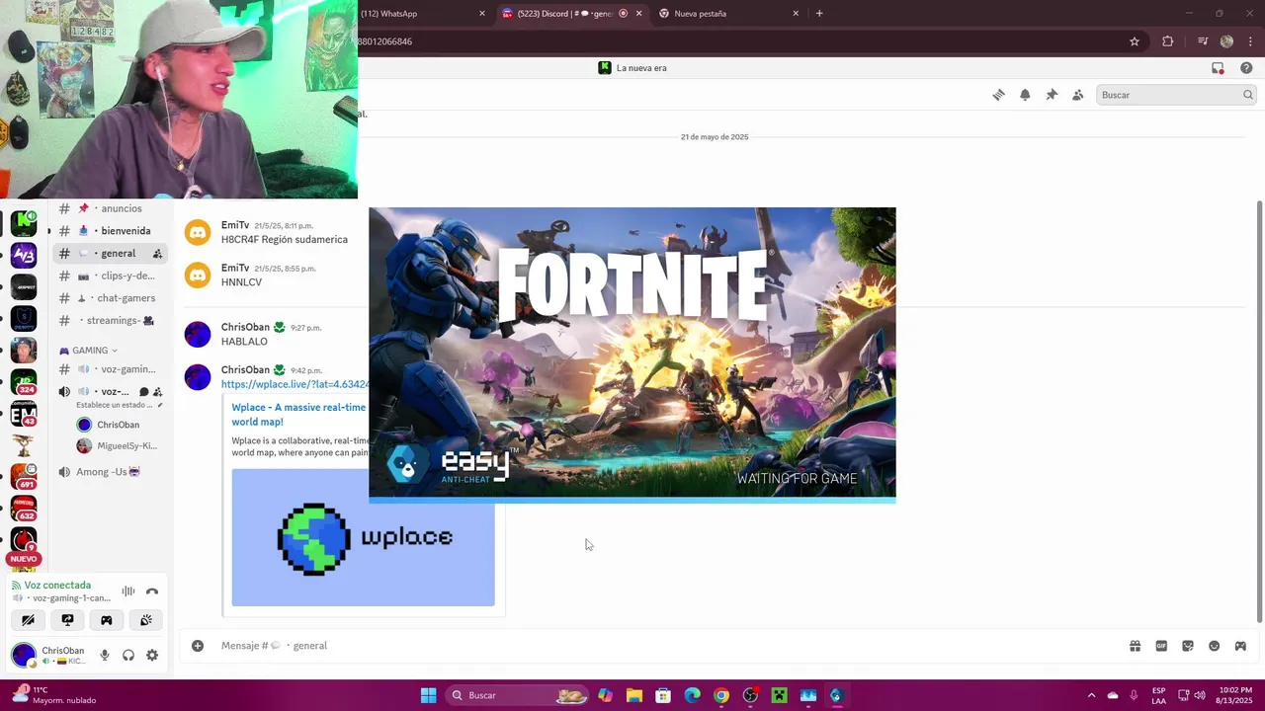Bookmark page with the star icon
This screenshot has height=711, width=1265.
(x=1135, y=41)
